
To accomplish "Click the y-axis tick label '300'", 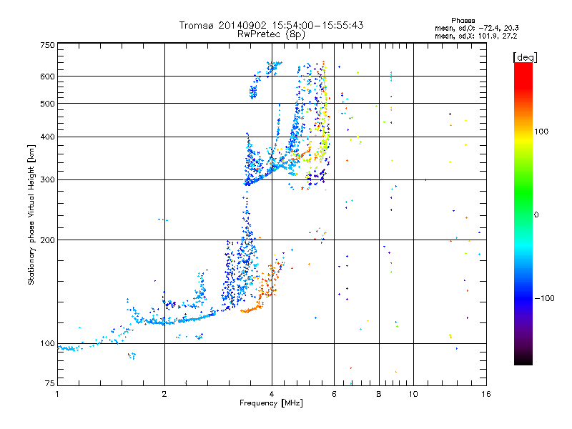I will pos(47,180).
